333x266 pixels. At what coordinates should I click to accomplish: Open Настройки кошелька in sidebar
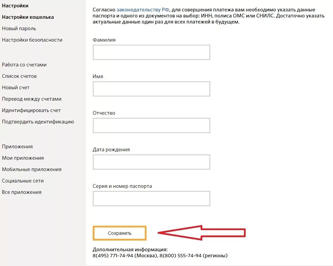click(28, 17)
